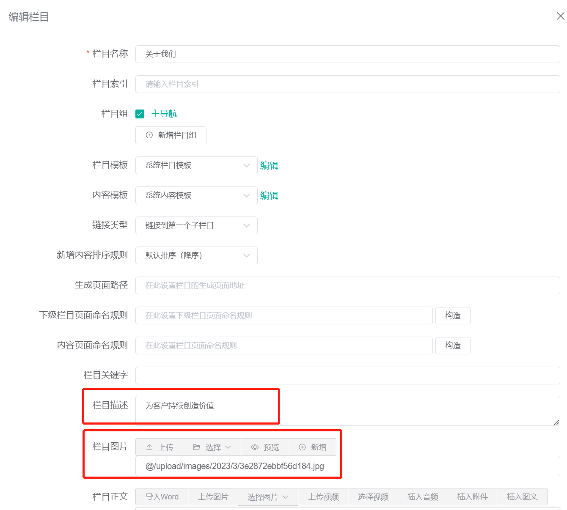The image size is (567, 510).
Task: Select 插入音频 to insert audio
Action: click(423, 496)
